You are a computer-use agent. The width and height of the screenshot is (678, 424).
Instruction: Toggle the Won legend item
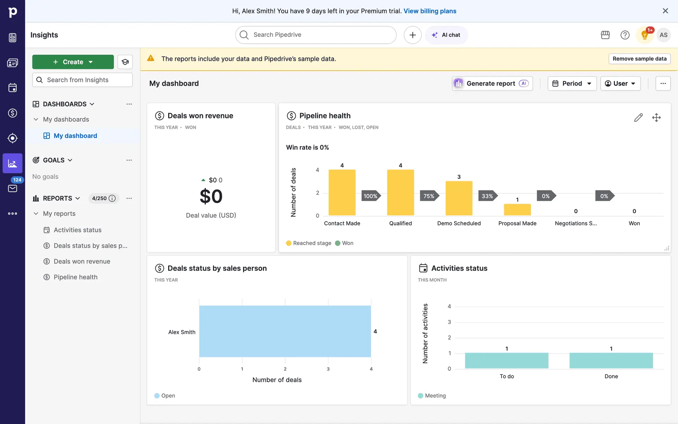344,243
